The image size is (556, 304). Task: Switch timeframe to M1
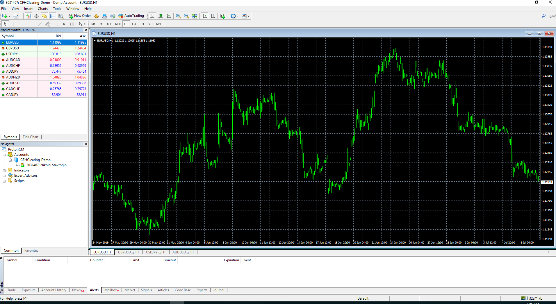[x=93, y=24]
